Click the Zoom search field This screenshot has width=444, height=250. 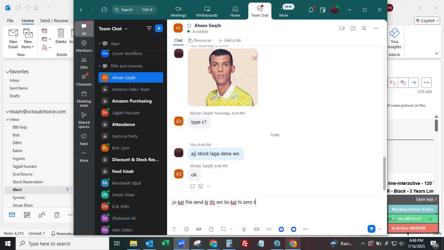coord(134,10)
